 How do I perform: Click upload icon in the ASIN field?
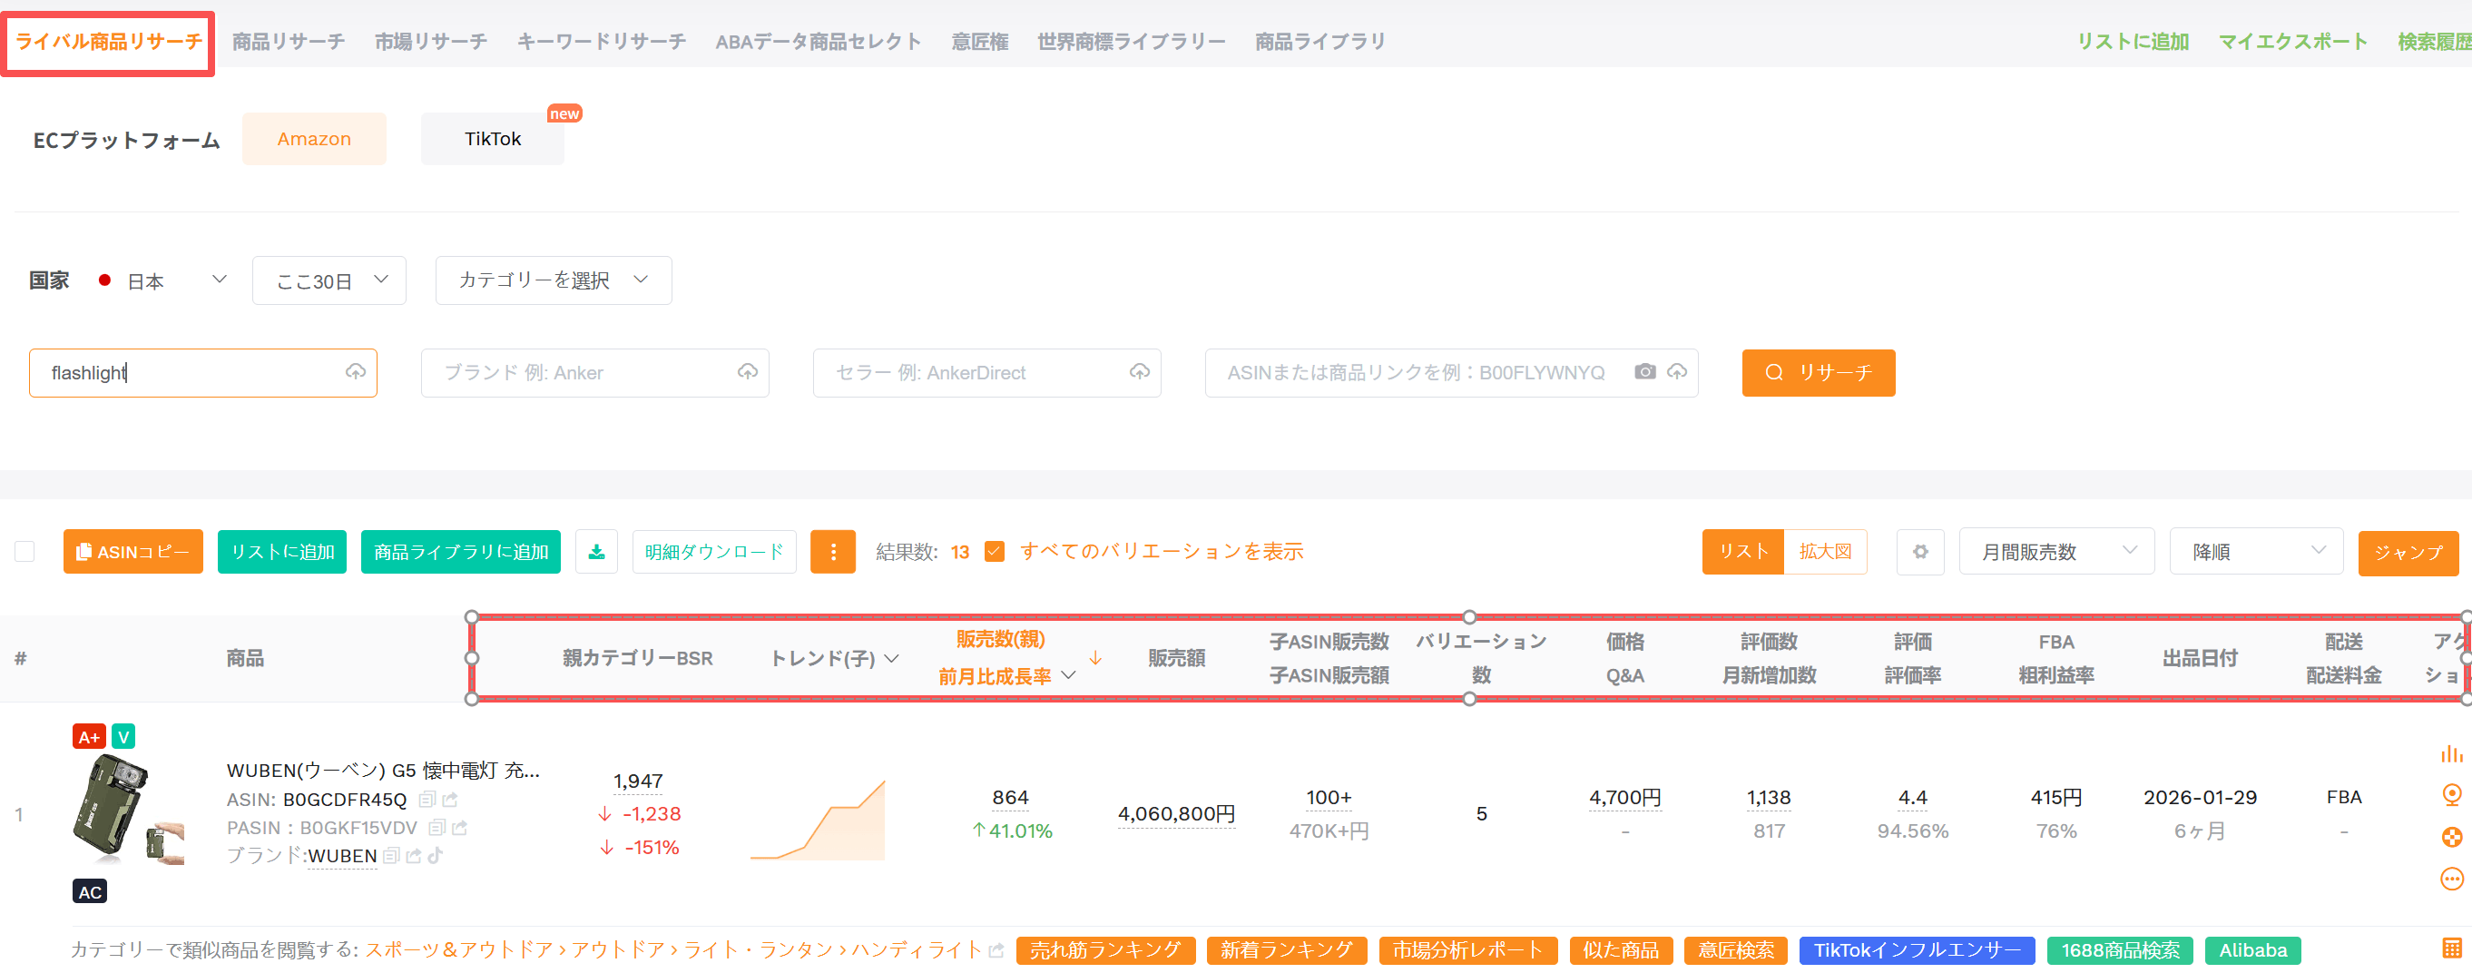(x=1676, y=371)
